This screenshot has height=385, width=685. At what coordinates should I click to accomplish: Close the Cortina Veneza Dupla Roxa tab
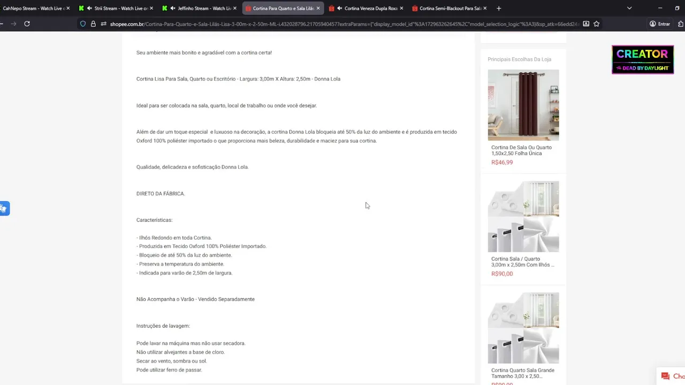[401, 8]
